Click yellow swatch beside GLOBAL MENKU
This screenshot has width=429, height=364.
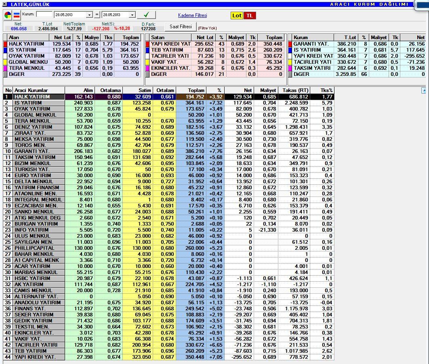coord(5,62)
